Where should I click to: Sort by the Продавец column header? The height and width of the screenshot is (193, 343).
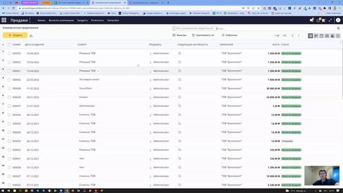pos(155,44)
